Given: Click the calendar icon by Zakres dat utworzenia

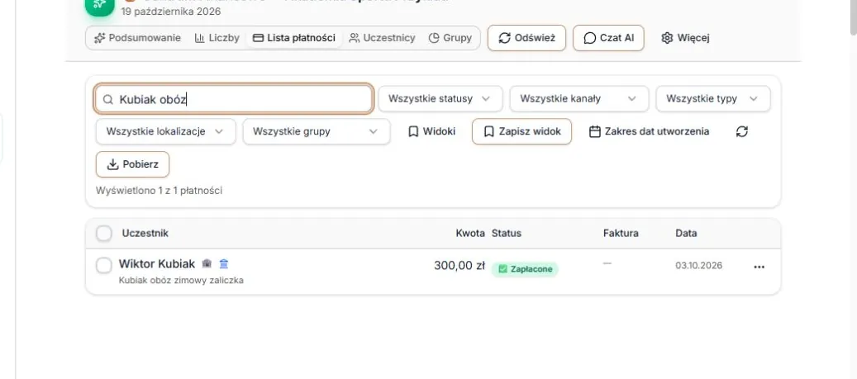Looking at the screenshot, I should coord(595,131).
